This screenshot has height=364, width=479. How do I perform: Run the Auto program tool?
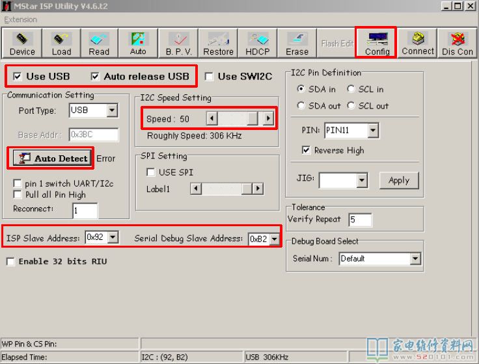pos(138,44)
